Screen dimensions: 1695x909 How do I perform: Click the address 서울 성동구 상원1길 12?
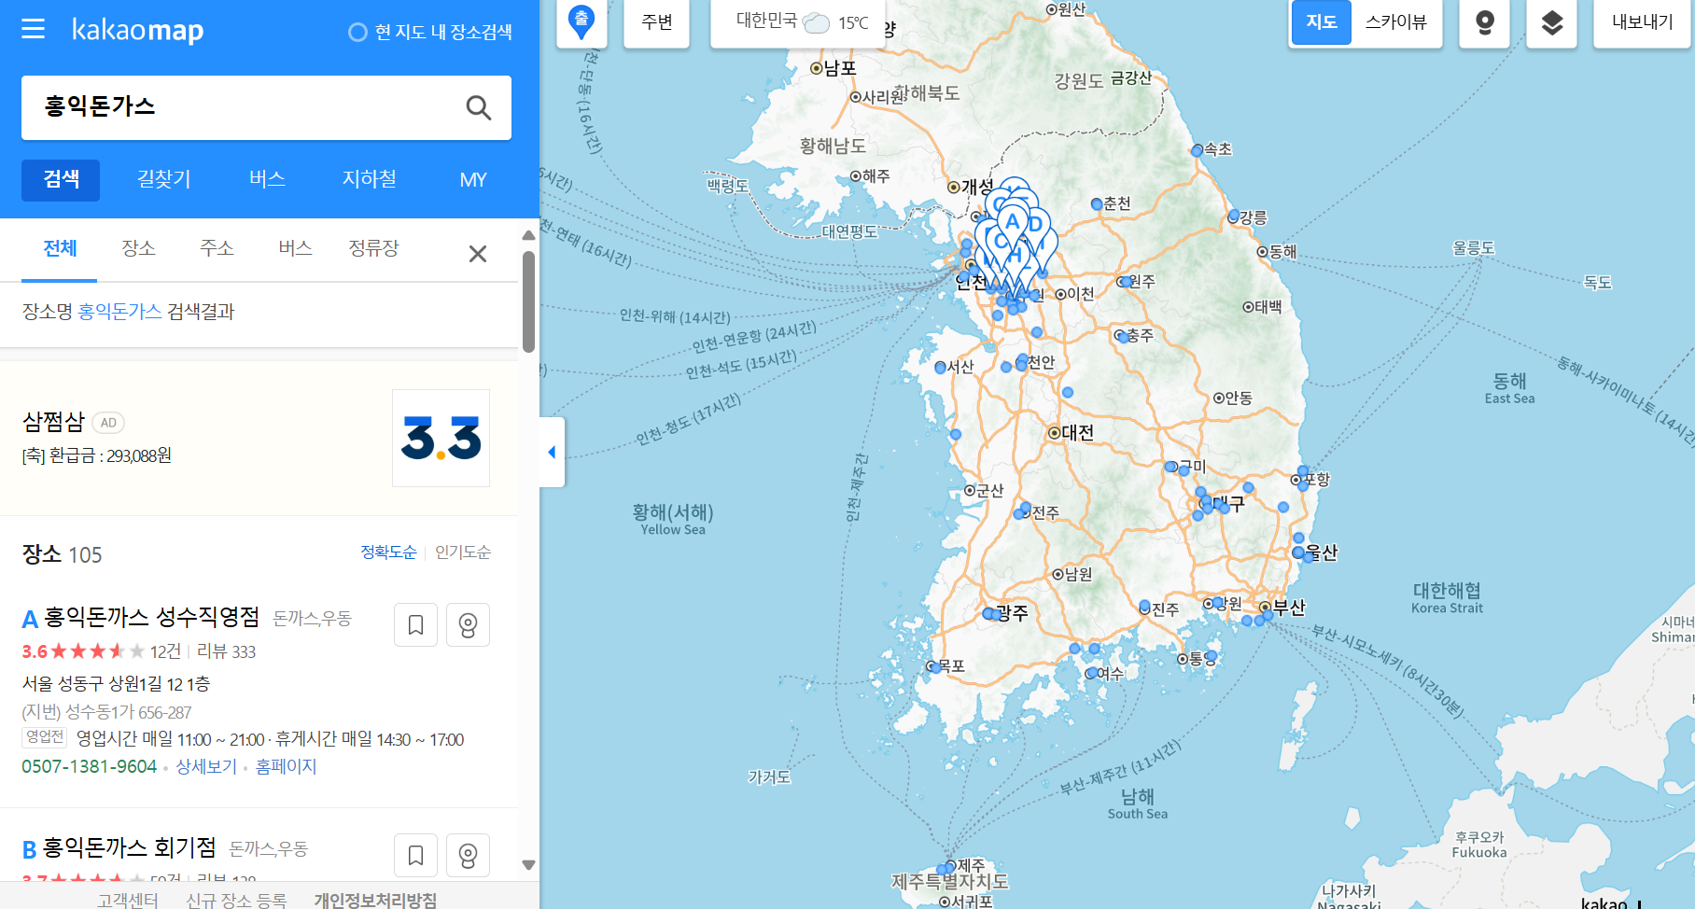tap(116, 684)
